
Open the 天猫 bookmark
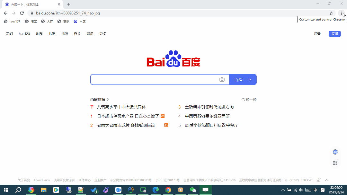(x=47, y=22)
